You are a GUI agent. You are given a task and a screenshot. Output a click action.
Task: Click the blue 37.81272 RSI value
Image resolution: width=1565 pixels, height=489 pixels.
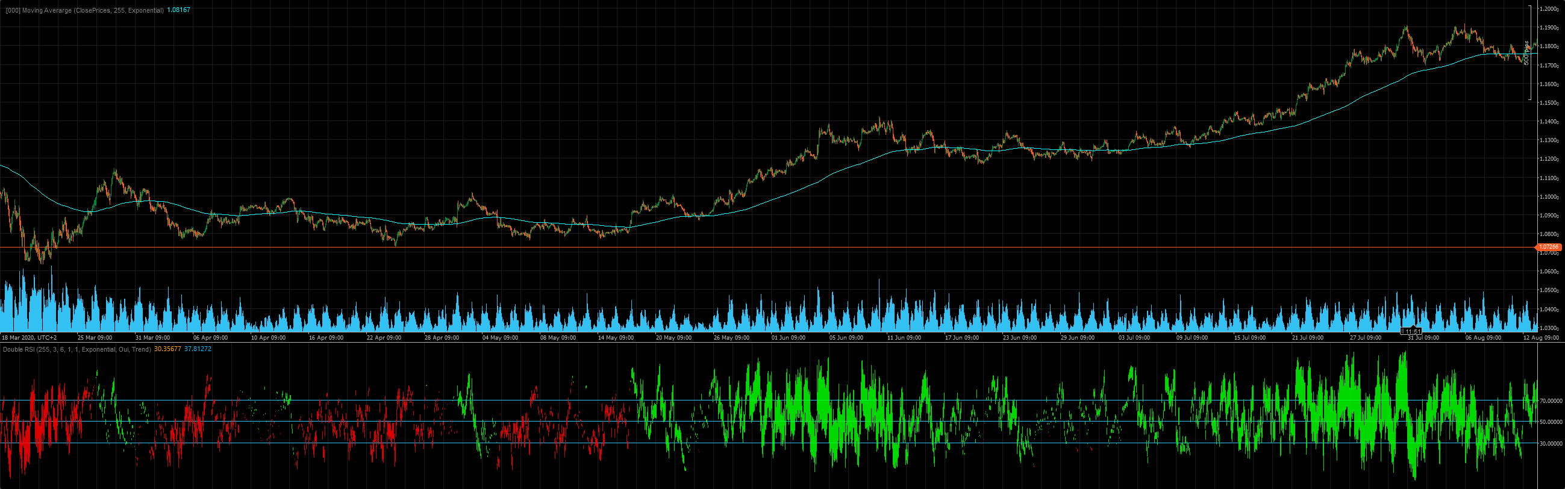198,349
